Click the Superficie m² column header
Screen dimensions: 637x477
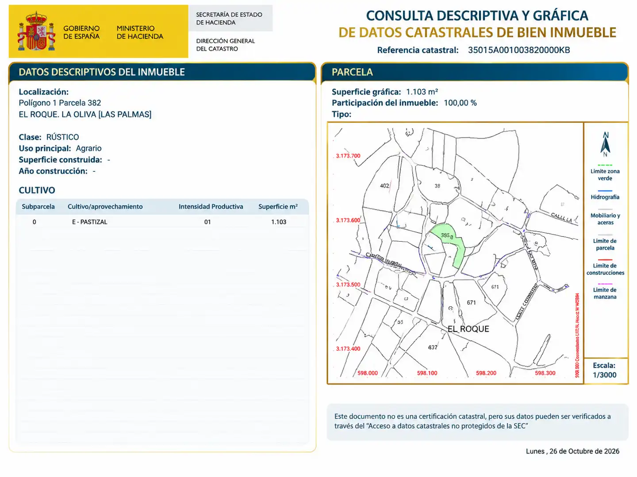pos(278,207)
